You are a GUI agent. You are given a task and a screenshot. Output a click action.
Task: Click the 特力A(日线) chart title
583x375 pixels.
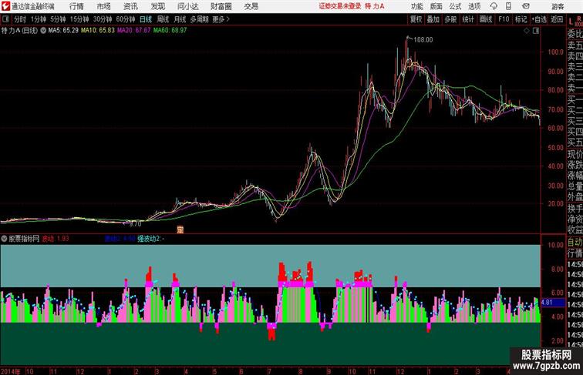20,31
